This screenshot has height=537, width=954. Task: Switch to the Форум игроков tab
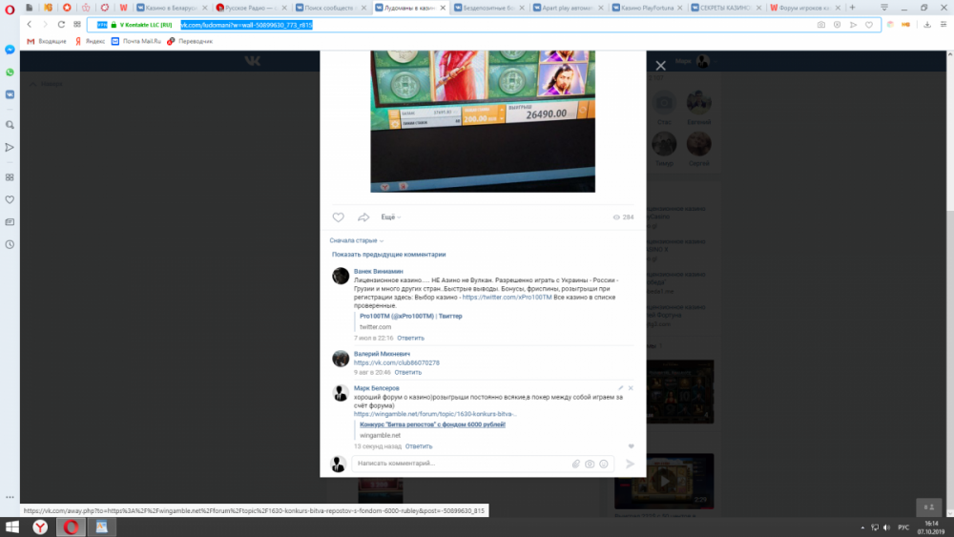pyautogui.click(x=804, y=8)
